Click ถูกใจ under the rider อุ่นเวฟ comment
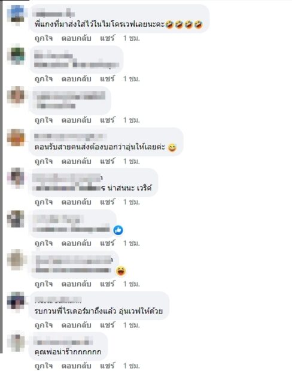Viewport: 292px width, 371px height. [44, 325]
